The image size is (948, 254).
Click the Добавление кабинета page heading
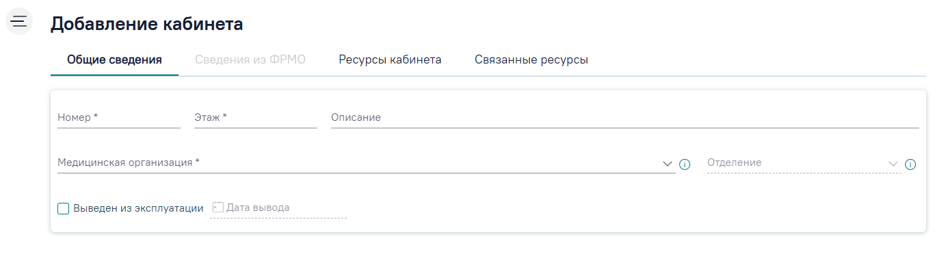pos(147,25)
